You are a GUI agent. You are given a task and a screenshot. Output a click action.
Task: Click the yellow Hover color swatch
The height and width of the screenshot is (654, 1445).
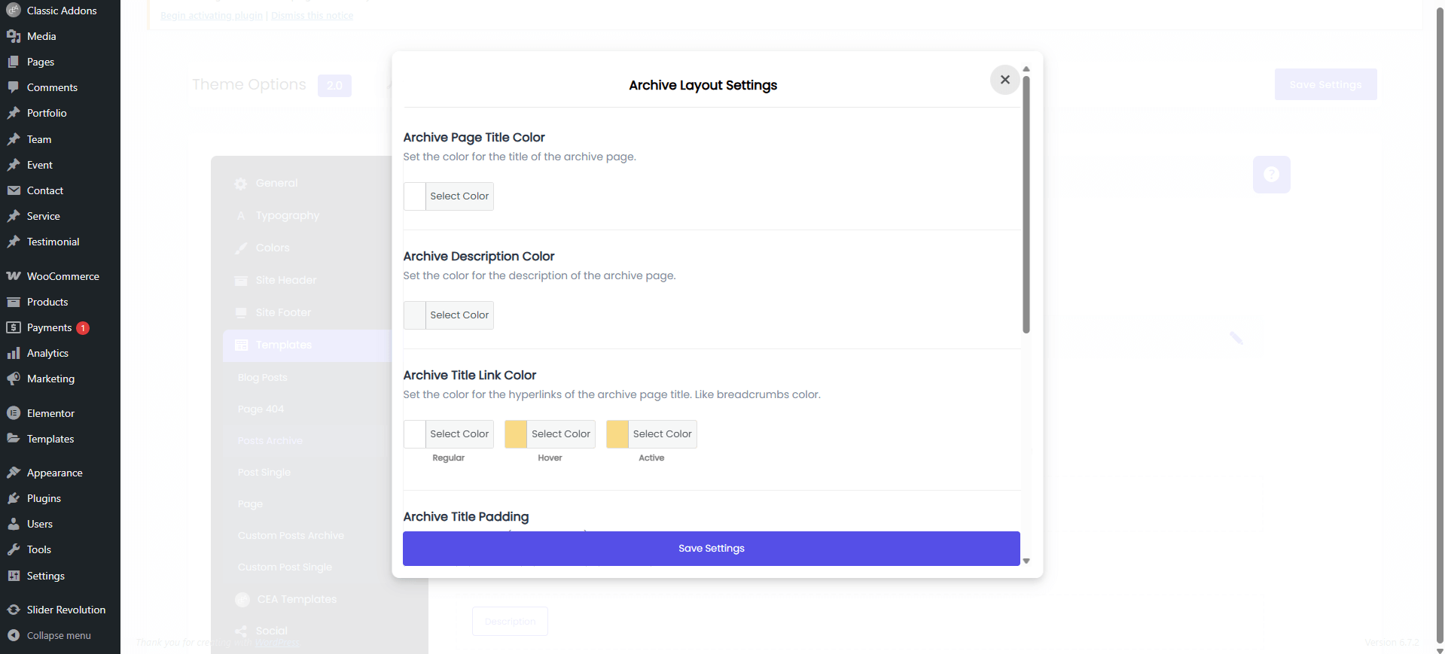pyautogui.click(x=516, y=434)
